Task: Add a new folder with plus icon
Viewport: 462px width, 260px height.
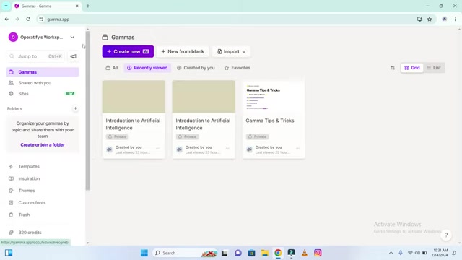Action: 75,108
